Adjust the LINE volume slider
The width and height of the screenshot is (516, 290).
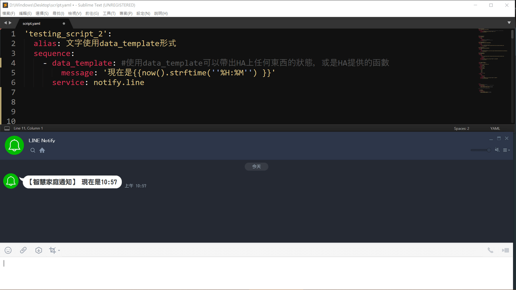click(481, 150)
